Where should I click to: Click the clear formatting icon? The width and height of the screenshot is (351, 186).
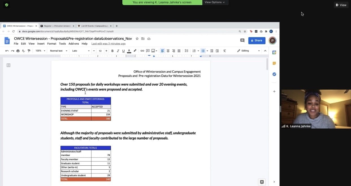click(224, 51)
